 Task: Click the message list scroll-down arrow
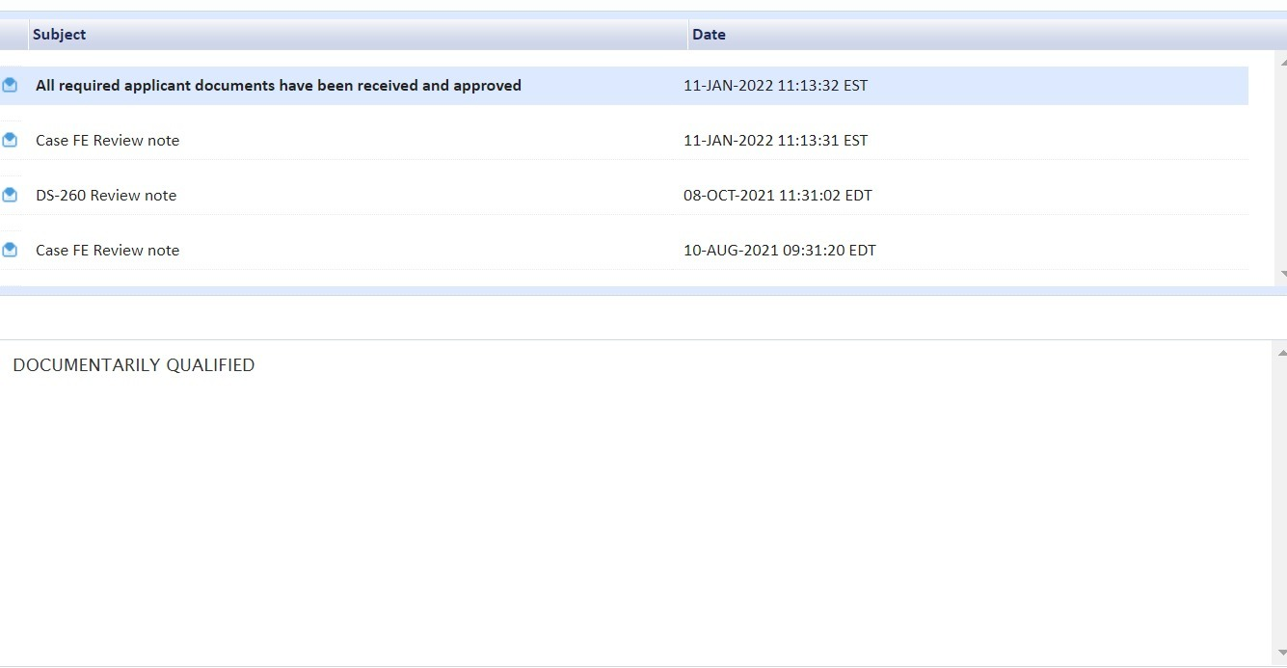[x=1281, y=274]
